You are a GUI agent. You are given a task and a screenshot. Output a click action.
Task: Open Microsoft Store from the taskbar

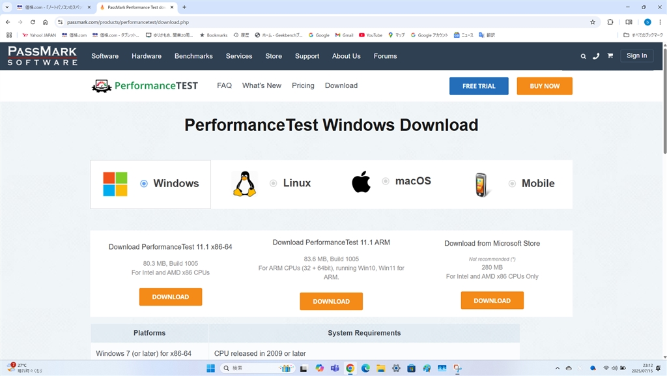click(x=412, y=368)
